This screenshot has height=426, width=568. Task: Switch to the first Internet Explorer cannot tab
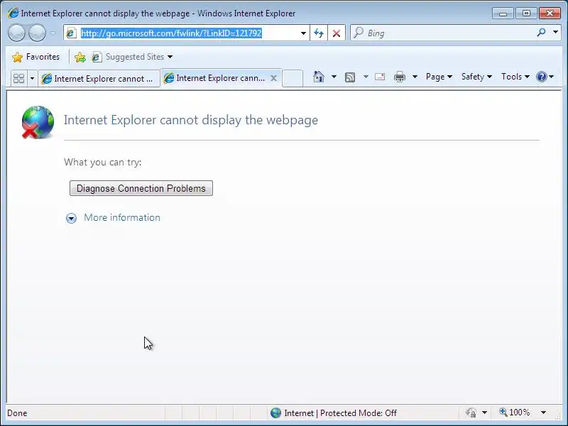pyautogui.click(x=99, y=79)
